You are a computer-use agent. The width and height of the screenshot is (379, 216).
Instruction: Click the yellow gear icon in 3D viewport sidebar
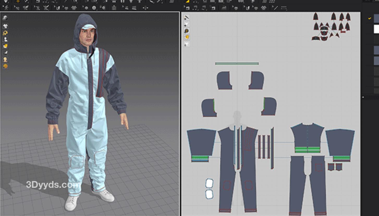[x=5, y=33]
